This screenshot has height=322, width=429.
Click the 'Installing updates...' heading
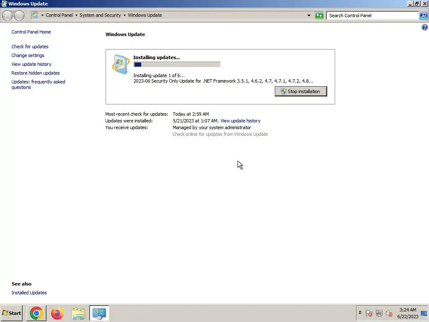point(157,57)
